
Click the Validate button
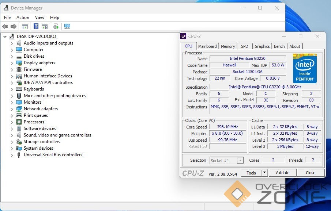[282, 173]
